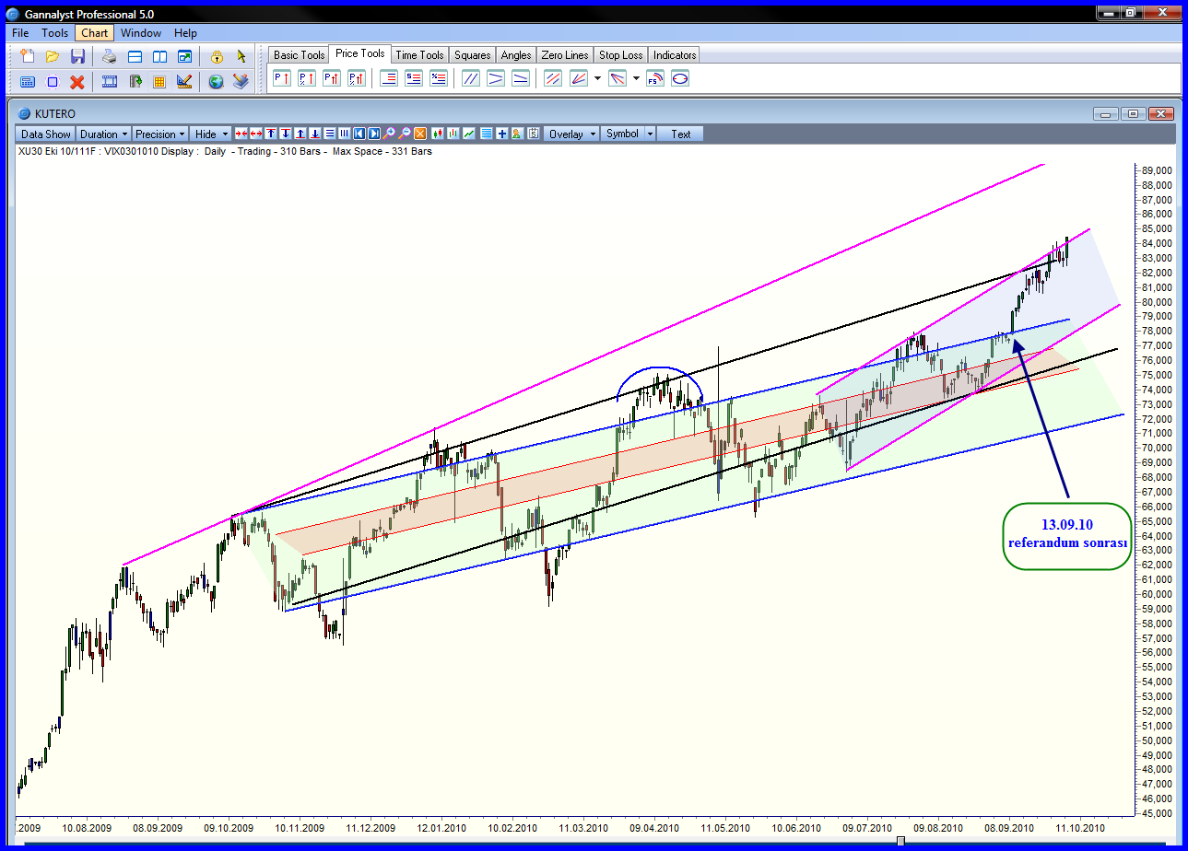Switch to the Indicators tab
This screenshot has height=851, width=1188.
click(x=675, y=55)
